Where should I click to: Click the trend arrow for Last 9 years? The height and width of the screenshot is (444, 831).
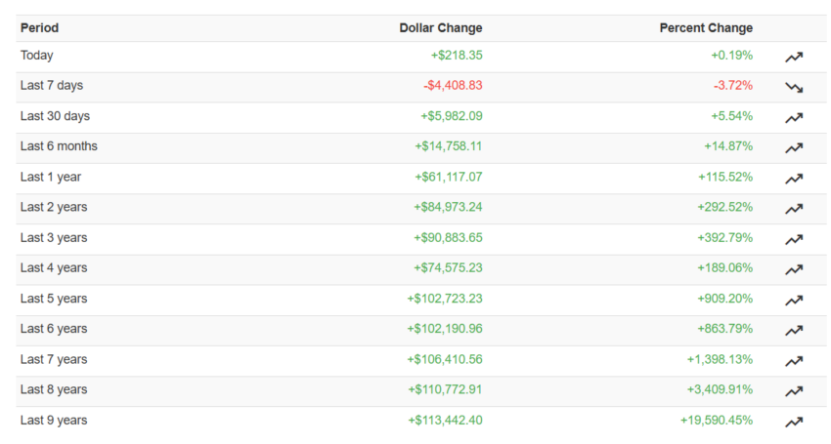[794, 422]
